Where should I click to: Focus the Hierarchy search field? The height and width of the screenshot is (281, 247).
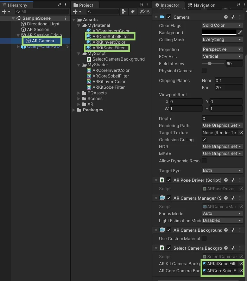pos(42,12)
